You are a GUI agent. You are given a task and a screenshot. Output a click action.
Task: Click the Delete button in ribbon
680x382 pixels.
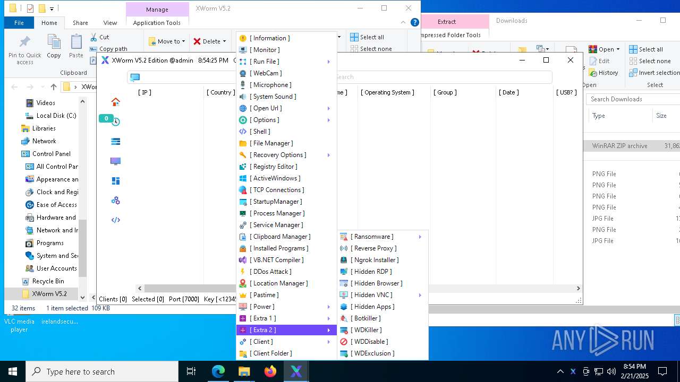[210, 41]
